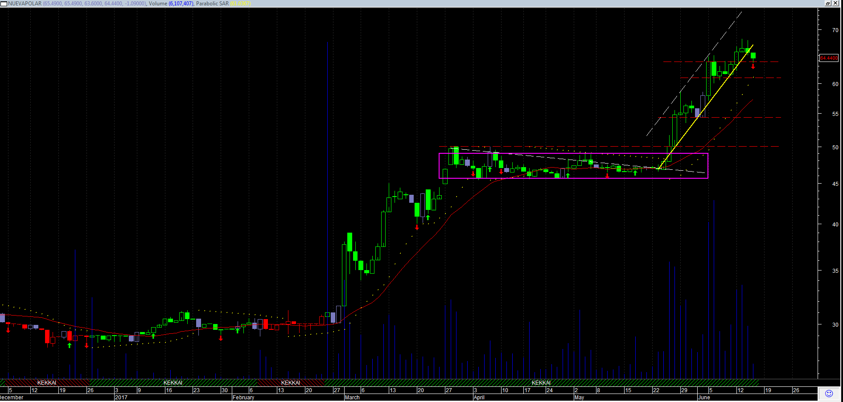Image resolution: width=843 pixels, height=402 pixels.
Task: Click the March month label
Action: pos(352,398)
